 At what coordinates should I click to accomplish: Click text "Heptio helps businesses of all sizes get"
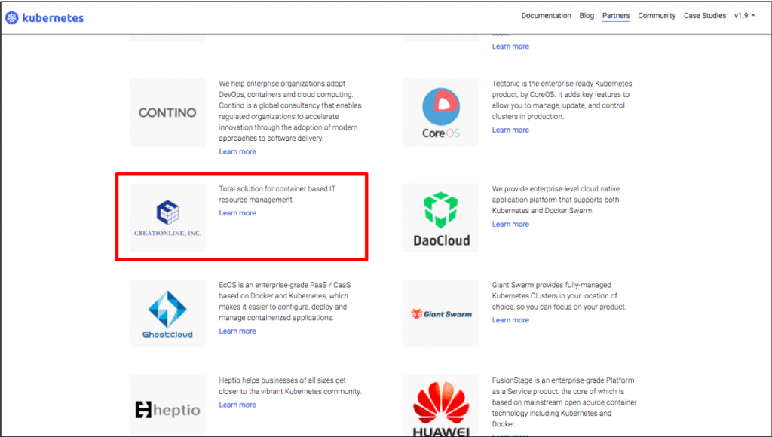point(282,380)
